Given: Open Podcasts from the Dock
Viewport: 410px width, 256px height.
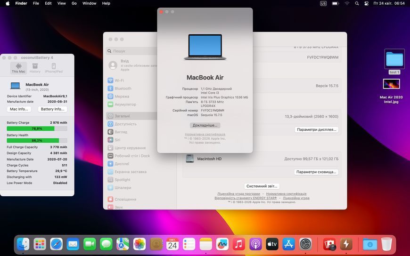Looking at the screenshot, I should (255, 244).
